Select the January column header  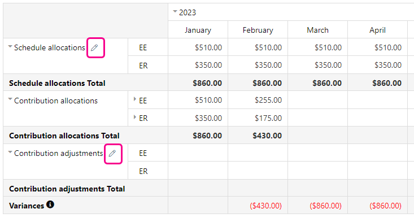[x=198, y=30]
